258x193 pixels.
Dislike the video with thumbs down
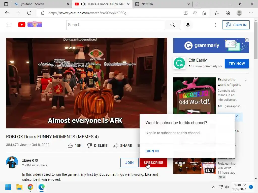coord(89,146)
